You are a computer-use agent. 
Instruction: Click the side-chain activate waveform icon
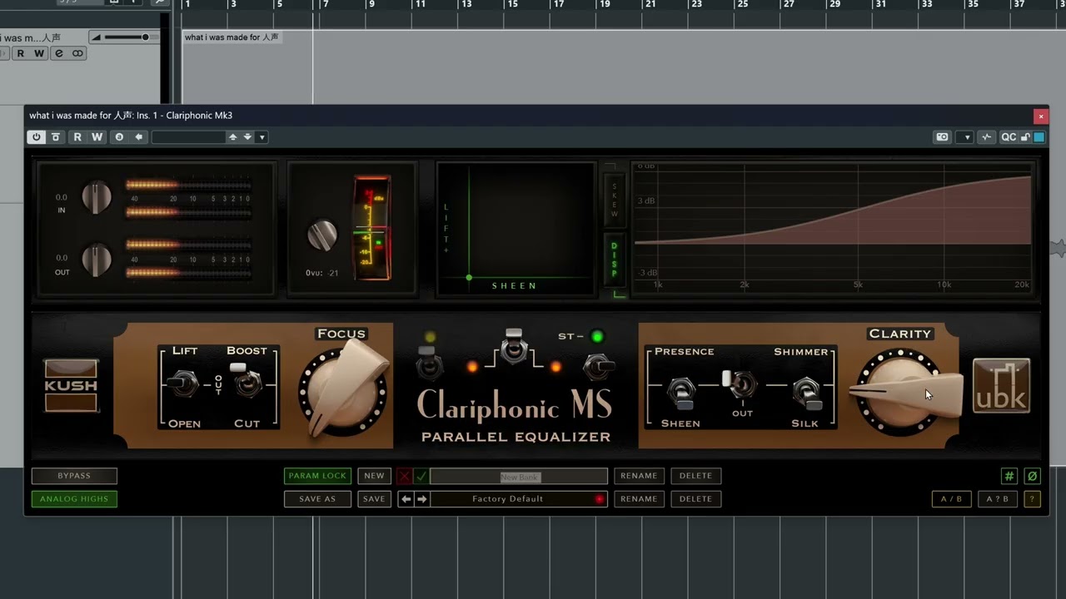987,137
